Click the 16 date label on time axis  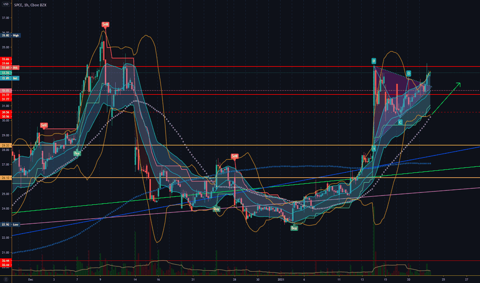(158, 279)
